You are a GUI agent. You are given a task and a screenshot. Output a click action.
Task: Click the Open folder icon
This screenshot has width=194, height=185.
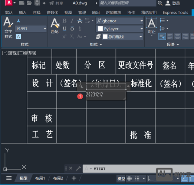point(29,3)
